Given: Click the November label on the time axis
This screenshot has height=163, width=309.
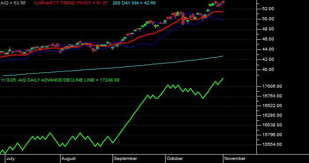Looking at the screenshot, I should click(235, 159).
